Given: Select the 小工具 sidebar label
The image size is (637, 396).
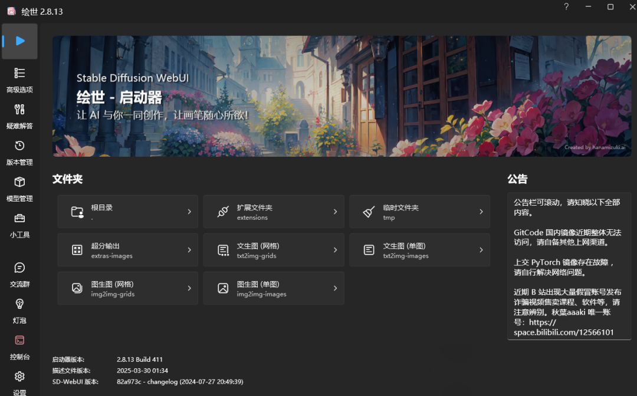Looking at the screenshot, I should tap(19, 235).
